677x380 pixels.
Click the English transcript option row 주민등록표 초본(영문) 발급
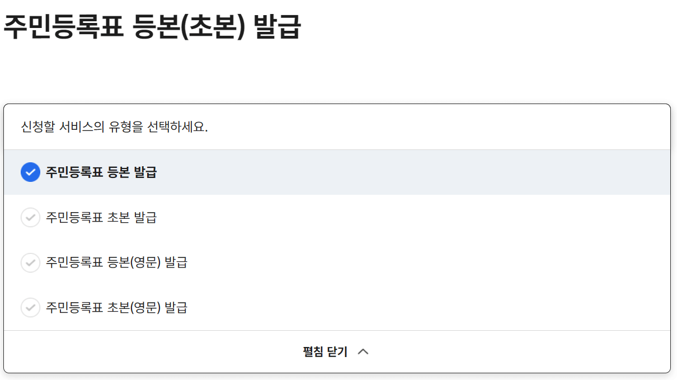(224, 307)
